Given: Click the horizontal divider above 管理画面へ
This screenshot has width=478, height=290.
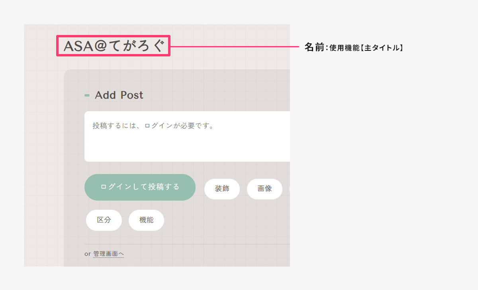Looking at the screenshot, I should (x=187, y=244).
